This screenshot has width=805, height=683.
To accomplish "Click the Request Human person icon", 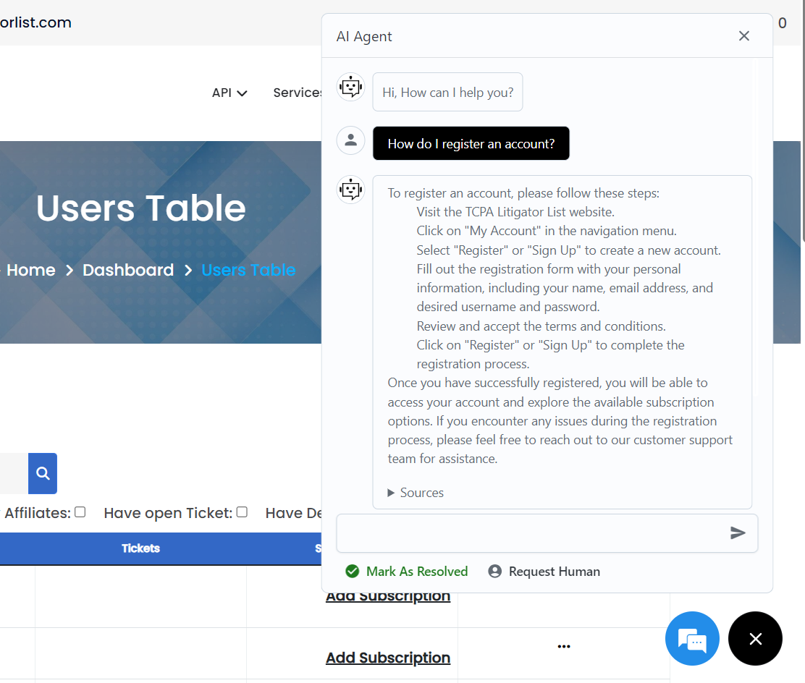I will [x=495, y=572].
